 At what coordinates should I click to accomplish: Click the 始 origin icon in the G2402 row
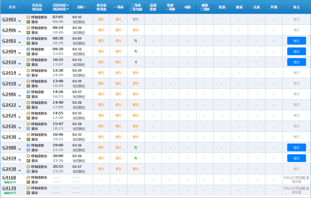[x=28, y=17]
